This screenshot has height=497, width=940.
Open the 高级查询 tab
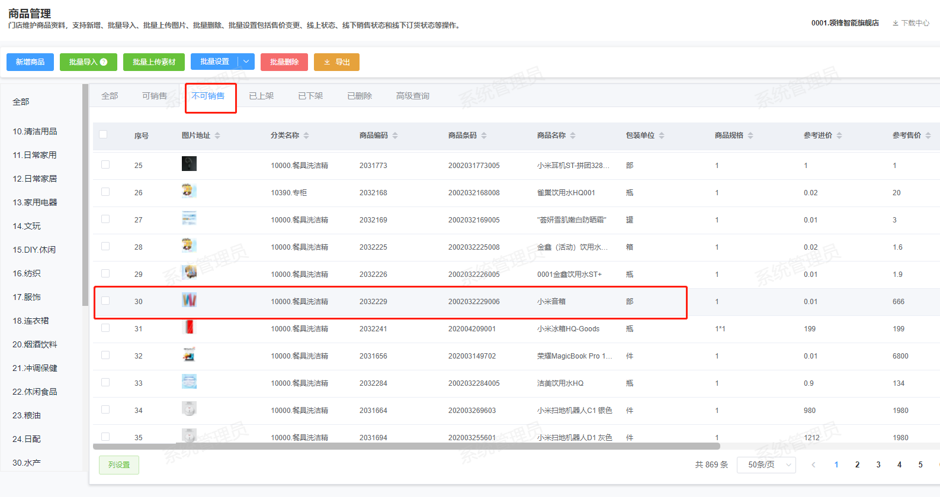413,96
